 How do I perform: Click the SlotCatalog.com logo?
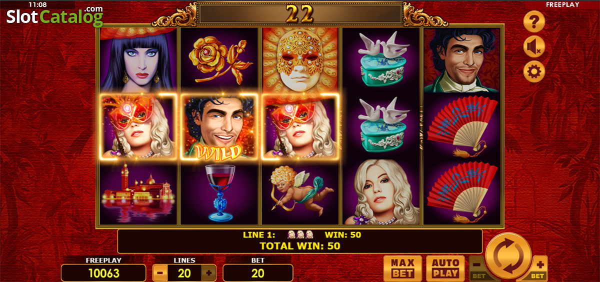[x=54, y=16]
